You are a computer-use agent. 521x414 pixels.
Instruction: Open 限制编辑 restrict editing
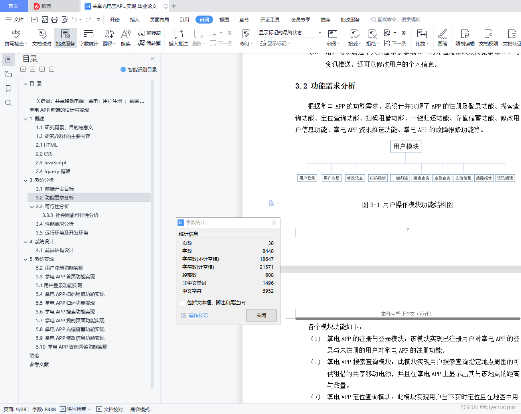click(x=465, y=38)
